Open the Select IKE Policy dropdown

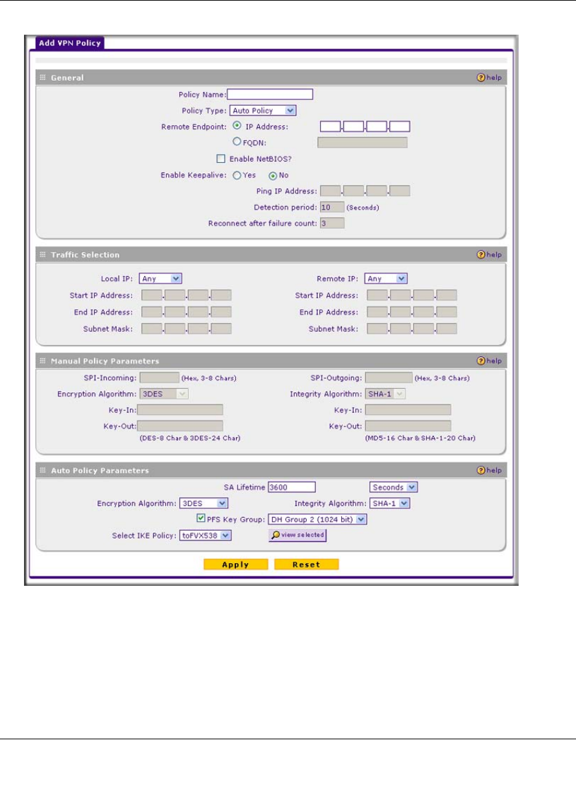coord(205,536)
